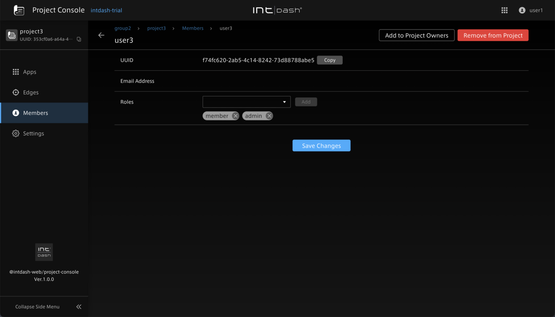
Task: Go back using the left arrow
Action: (x=101, y=35)
